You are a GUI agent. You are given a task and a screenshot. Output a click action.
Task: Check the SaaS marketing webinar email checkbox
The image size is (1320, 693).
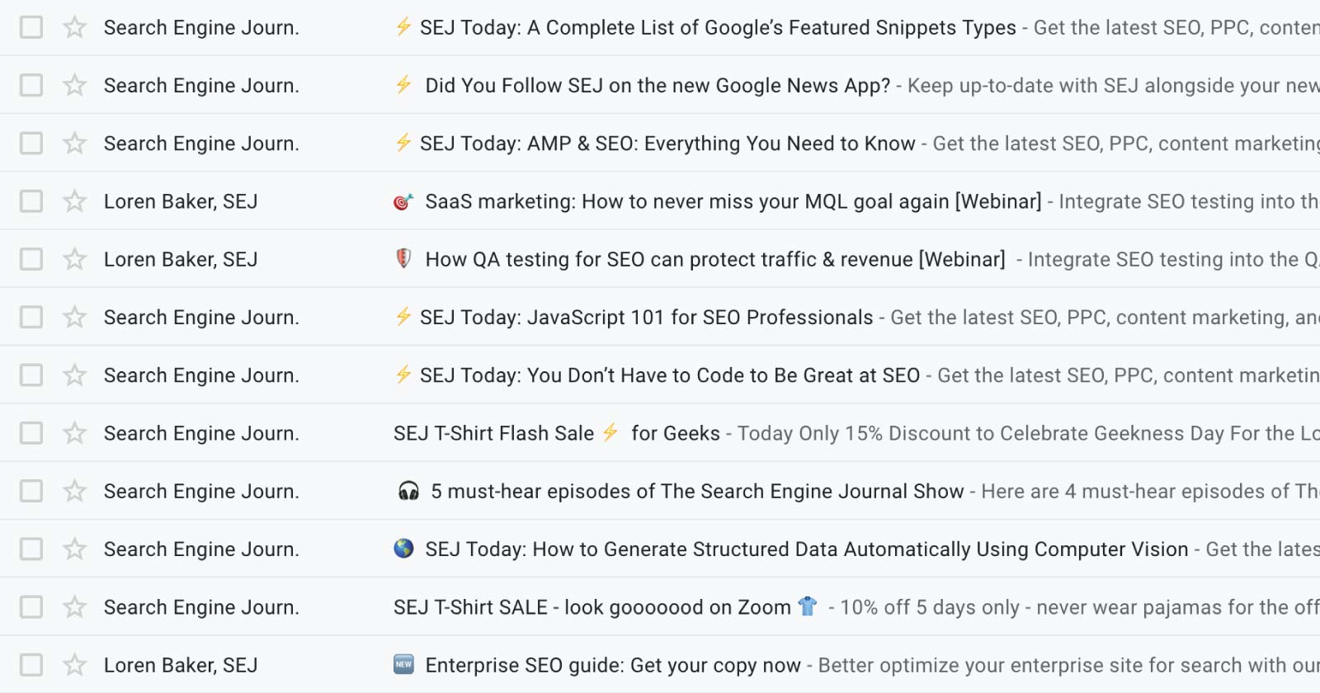[x=31, y=200]
